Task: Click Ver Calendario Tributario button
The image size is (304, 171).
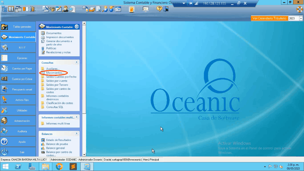Action: [x=269, y=19]
